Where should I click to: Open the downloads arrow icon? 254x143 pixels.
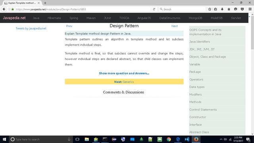tap(222, 9)
